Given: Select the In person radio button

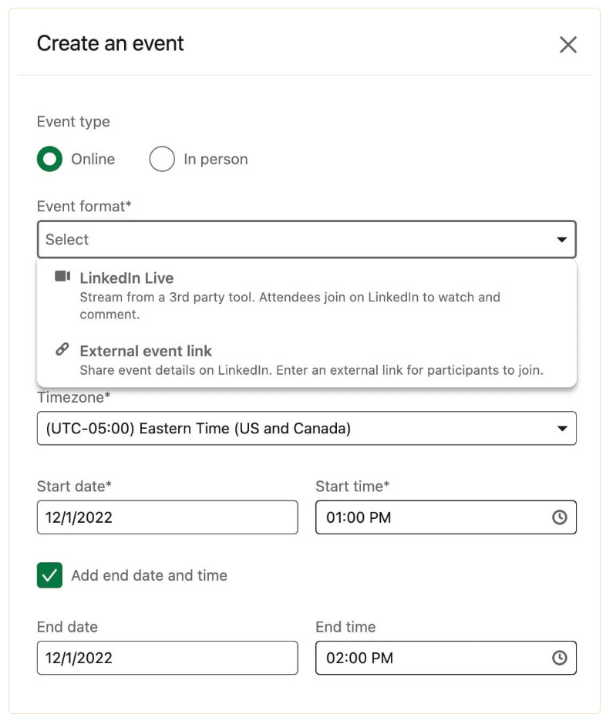Looking at the screenshot, I should click(162, 160).
